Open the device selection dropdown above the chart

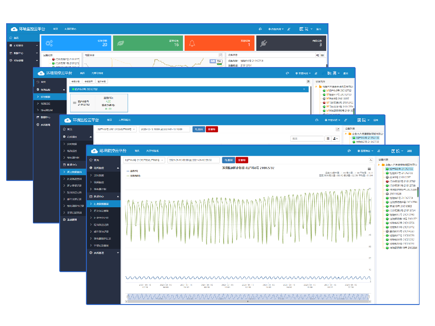144,160
